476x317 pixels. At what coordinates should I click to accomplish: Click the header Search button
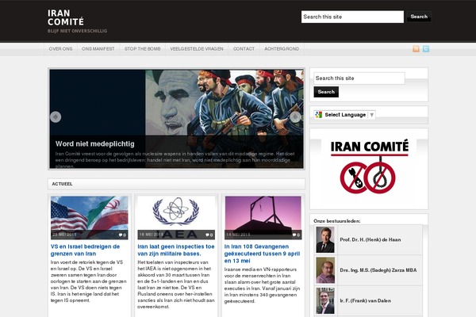click(419, 17)
